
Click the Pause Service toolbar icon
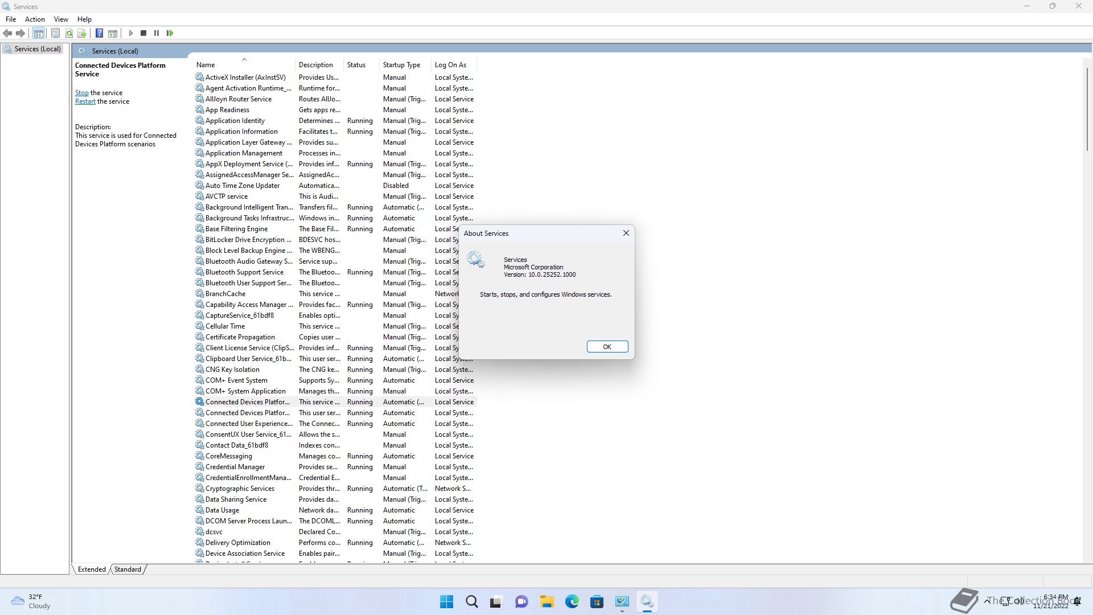pos(157,33)
